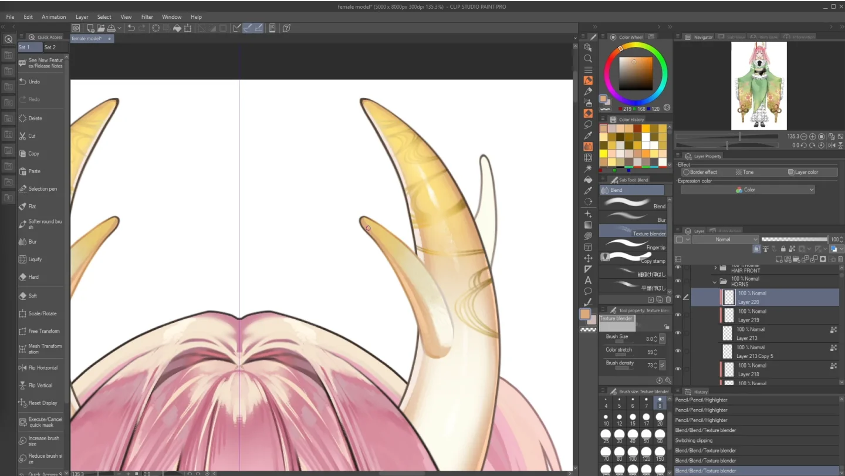Click Open file icon in command bar

coord(101,28)
